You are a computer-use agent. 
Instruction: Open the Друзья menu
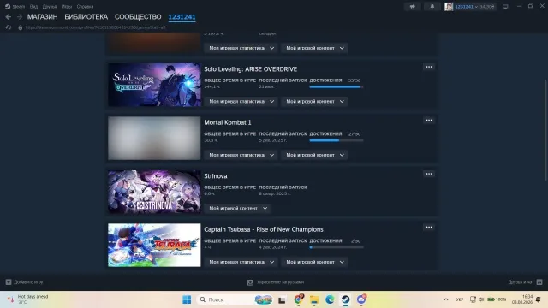50,6
